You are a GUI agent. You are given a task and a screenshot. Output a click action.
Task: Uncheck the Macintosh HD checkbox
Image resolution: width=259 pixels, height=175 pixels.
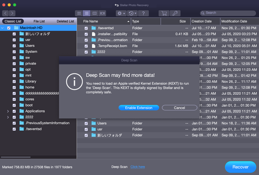point(9,28)
